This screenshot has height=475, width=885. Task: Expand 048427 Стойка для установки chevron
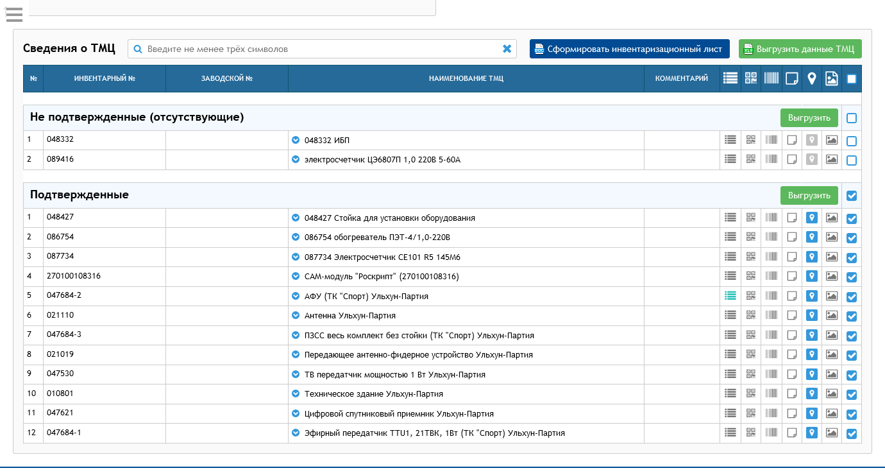click(x=296, y=218)
